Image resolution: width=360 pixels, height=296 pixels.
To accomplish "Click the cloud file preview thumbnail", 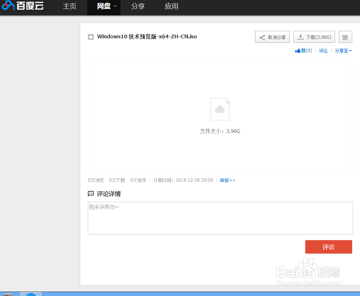I will point(220,109).
